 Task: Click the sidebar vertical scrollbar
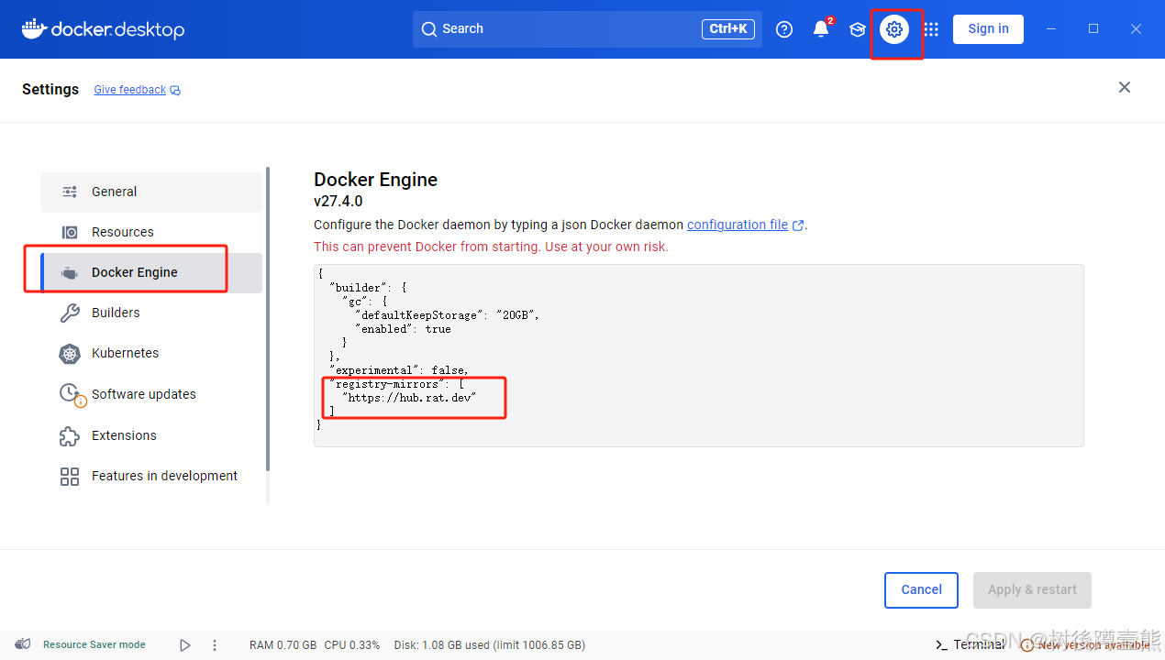click(268, 318)
